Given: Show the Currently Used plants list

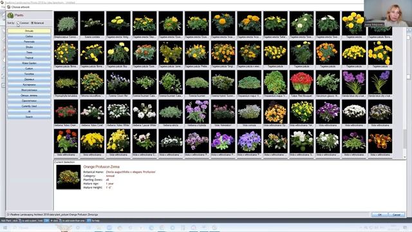Looking at the screenshot, I should point(29,106).
